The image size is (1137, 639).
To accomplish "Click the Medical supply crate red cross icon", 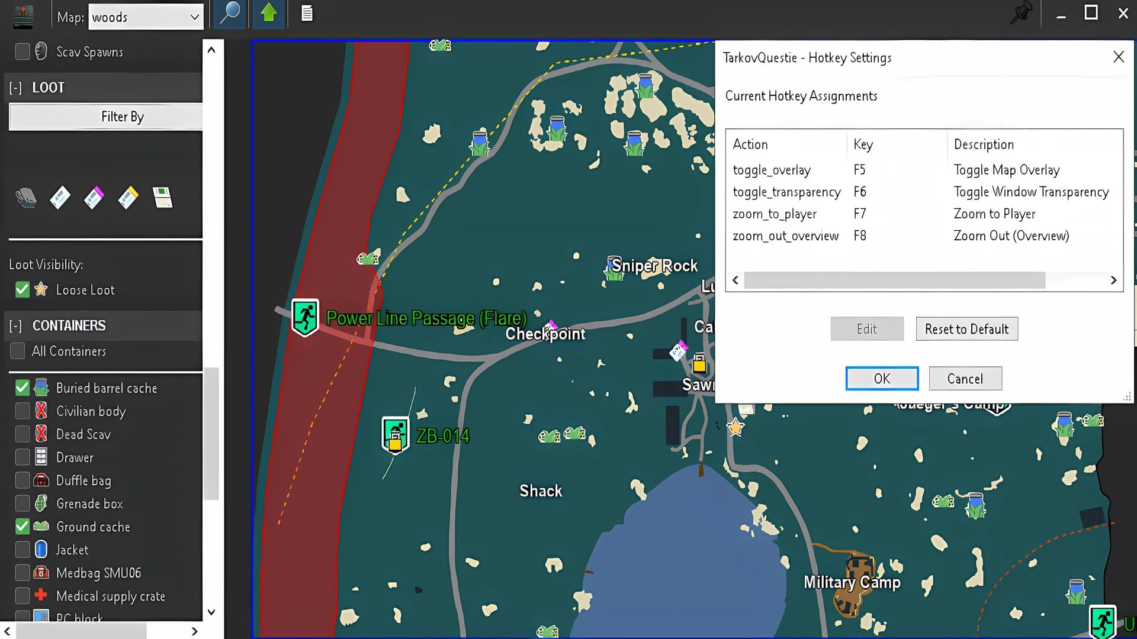I will [41, 595].
